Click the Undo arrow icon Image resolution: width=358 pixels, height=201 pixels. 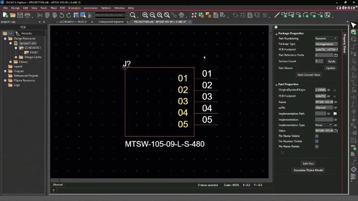[x=62, y=15]
